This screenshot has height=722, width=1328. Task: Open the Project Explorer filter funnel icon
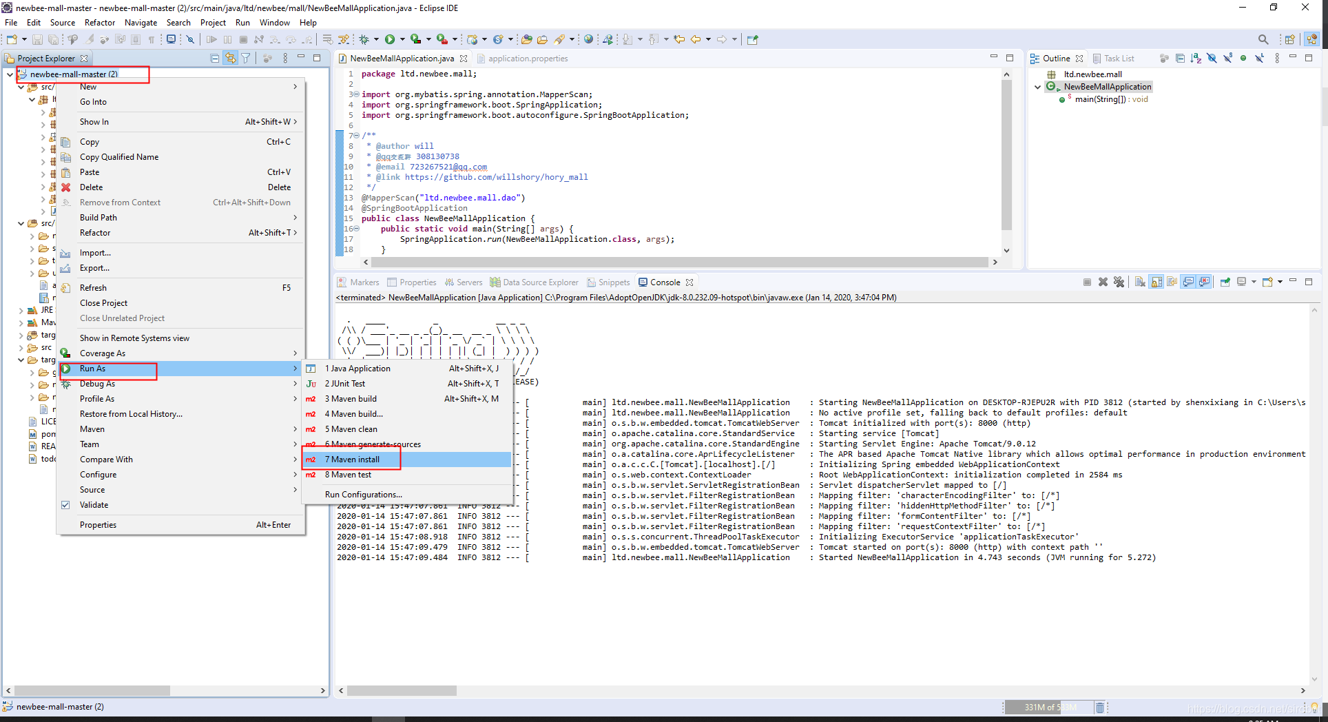coord(246,59)
